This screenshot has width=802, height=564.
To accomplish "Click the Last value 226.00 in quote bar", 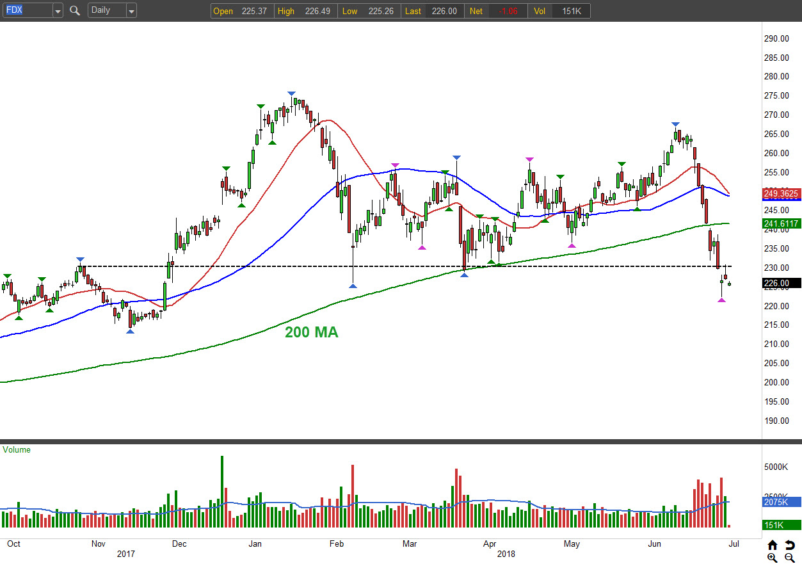I will [x=444, y=11].
